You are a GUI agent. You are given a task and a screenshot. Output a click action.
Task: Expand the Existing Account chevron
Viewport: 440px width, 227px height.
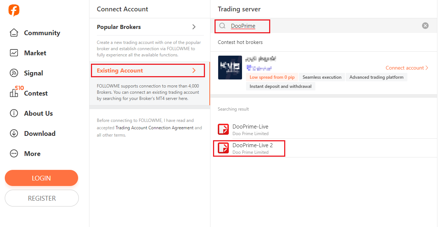(x=194, y=70)
